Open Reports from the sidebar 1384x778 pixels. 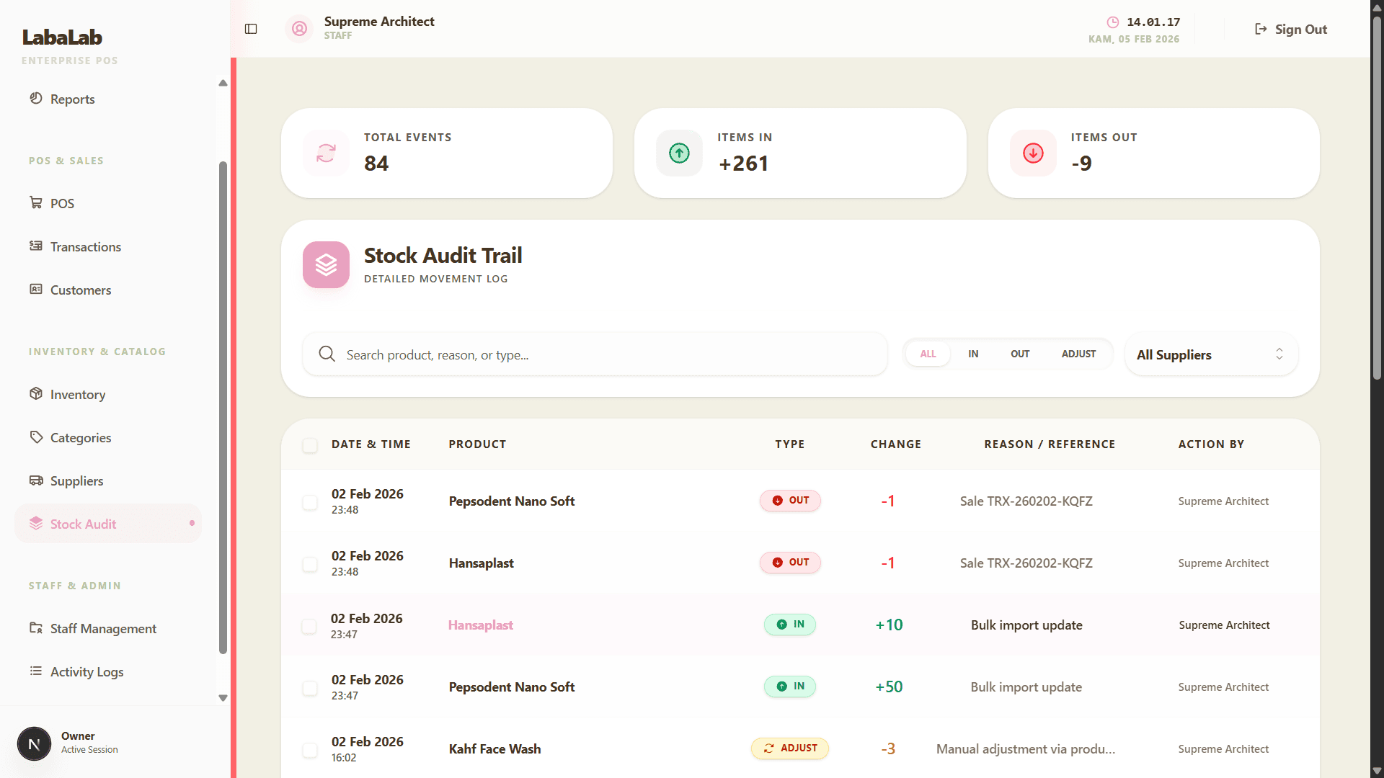pyautogui.click(x=108, y=99)
